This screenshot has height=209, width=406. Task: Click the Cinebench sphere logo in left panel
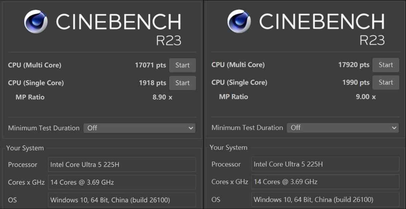(x=36, y=22)
